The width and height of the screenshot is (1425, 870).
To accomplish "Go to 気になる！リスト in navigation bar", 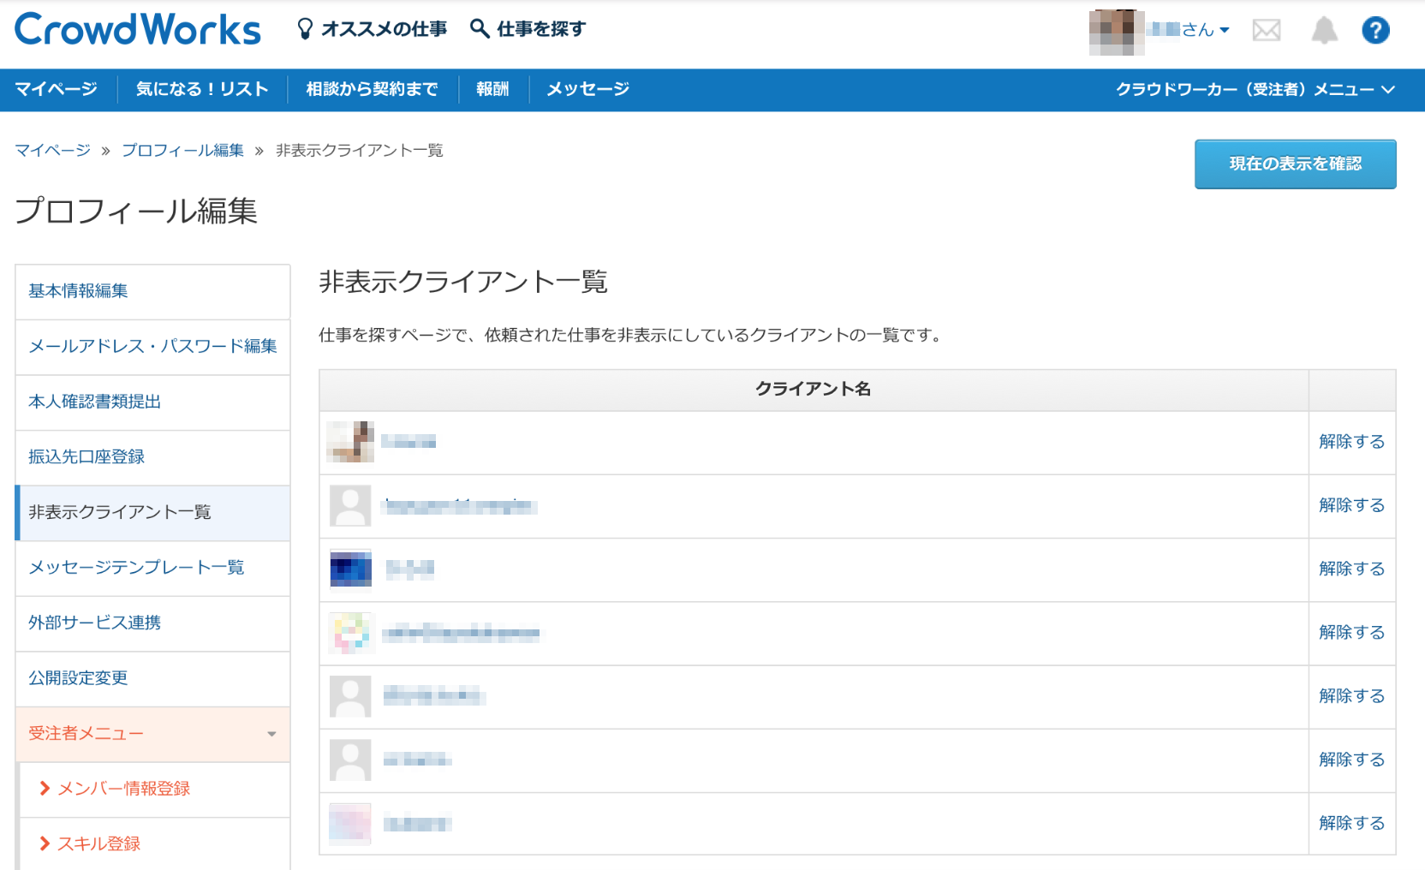I will click(x=201, y=90).
